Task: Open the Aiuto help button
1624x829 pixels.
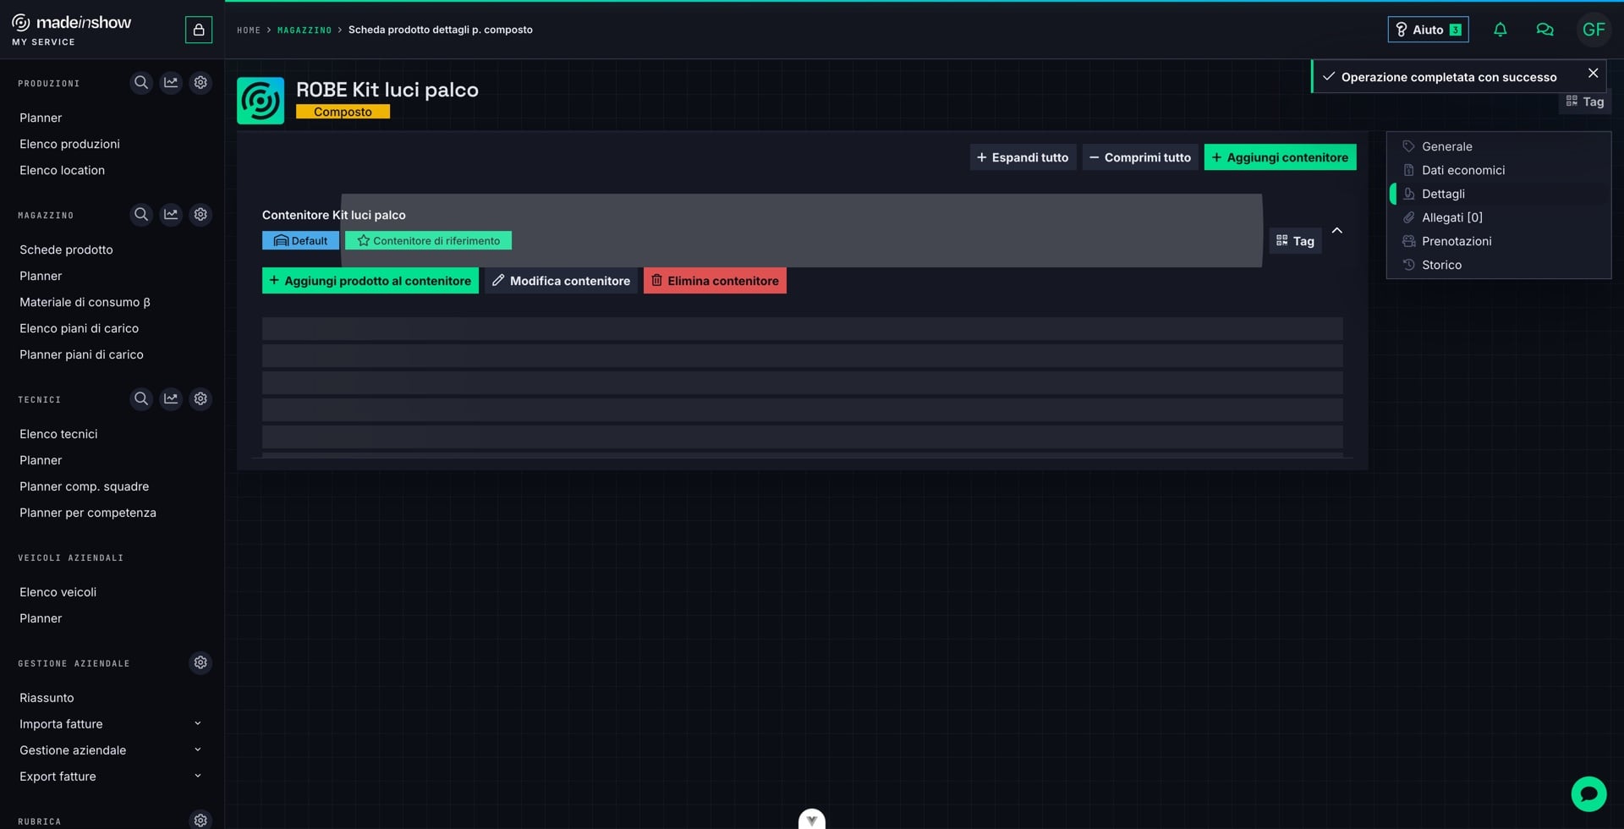Action: pos(1428,30)
